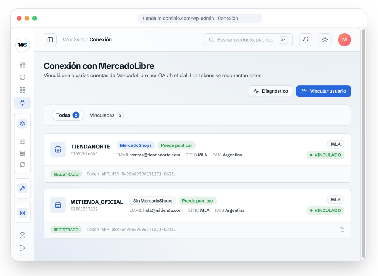This screenshot has height=276, width=378.
Task: Switch theme with the sun icon
Action: [x=325, y=40]
